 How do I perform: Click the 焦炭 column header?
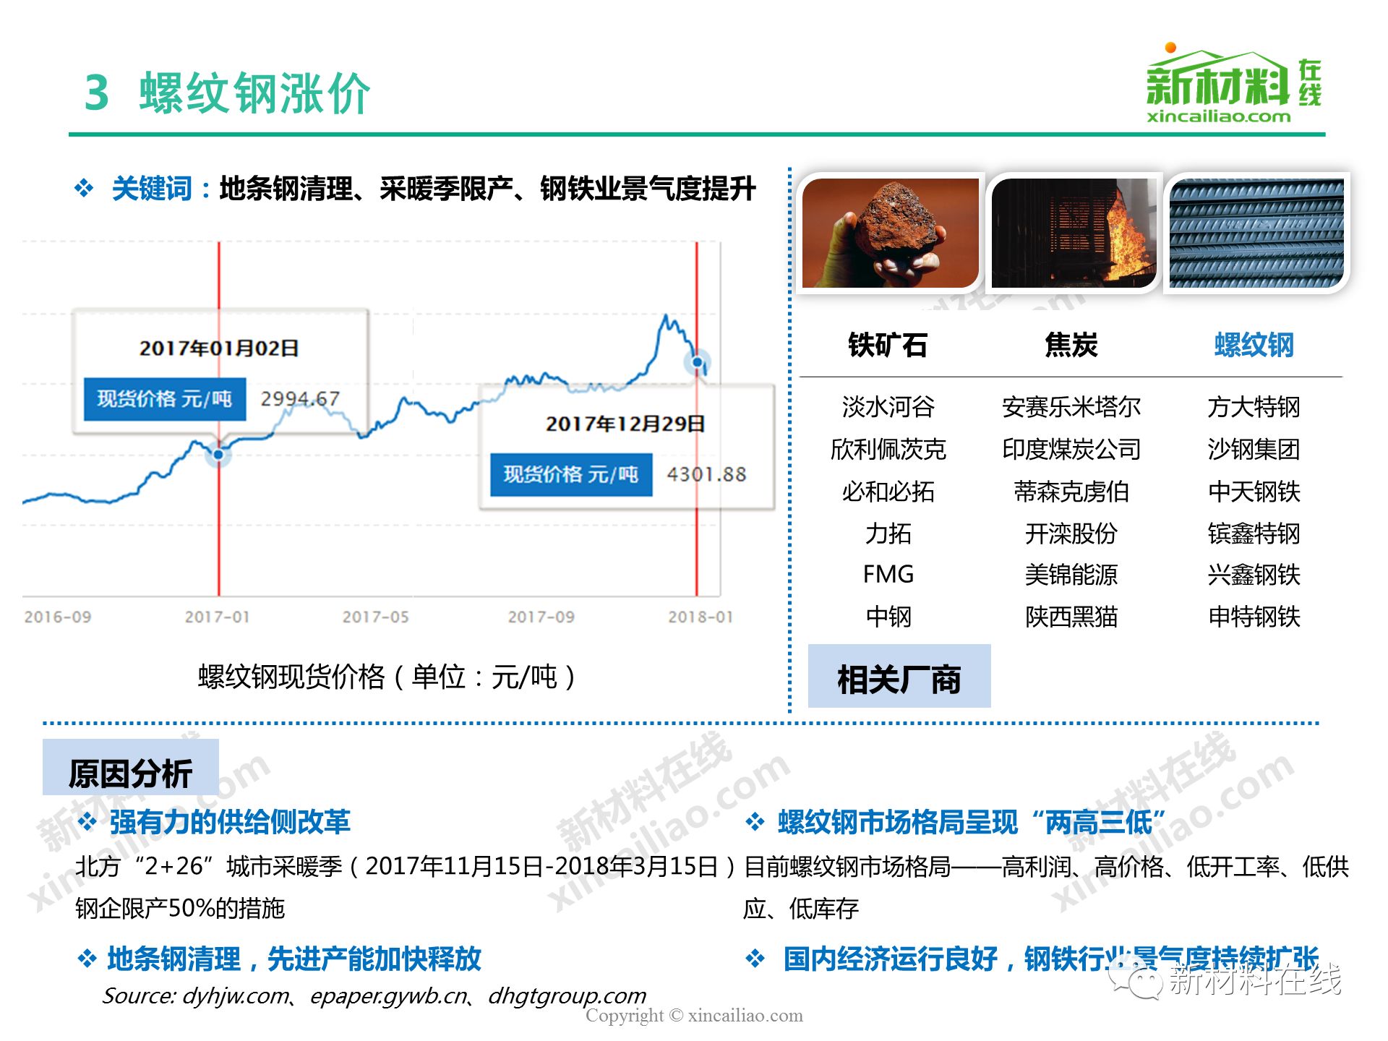tap(1071, 345)
